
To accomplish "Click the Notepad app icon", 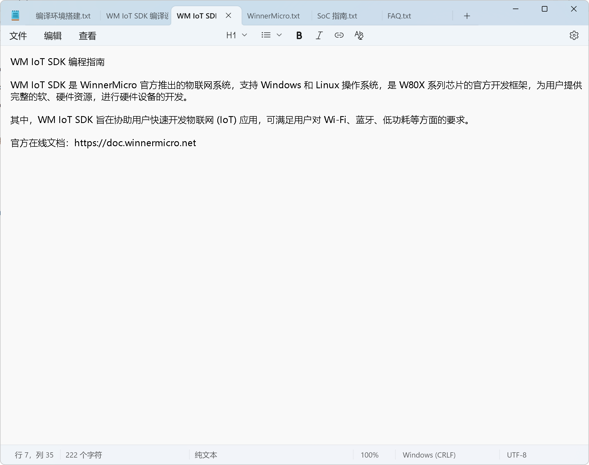I will pyautogui.click(x=15, y=15).
